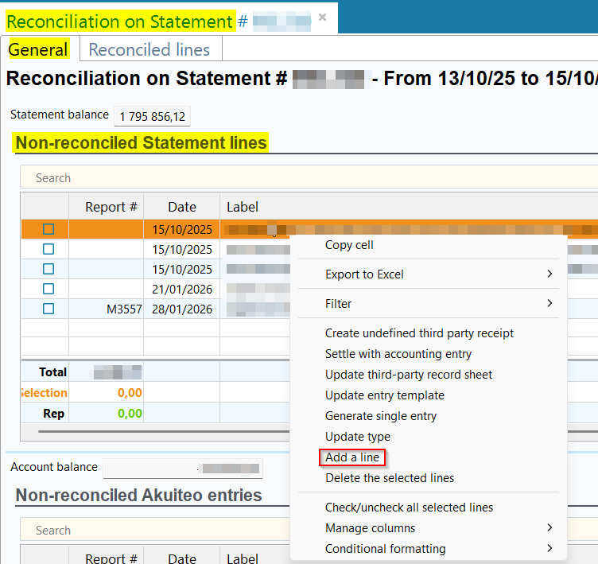Click Delete the selected lines
The width and height of the screenshot is (598, 564).
tap(390, 478)
